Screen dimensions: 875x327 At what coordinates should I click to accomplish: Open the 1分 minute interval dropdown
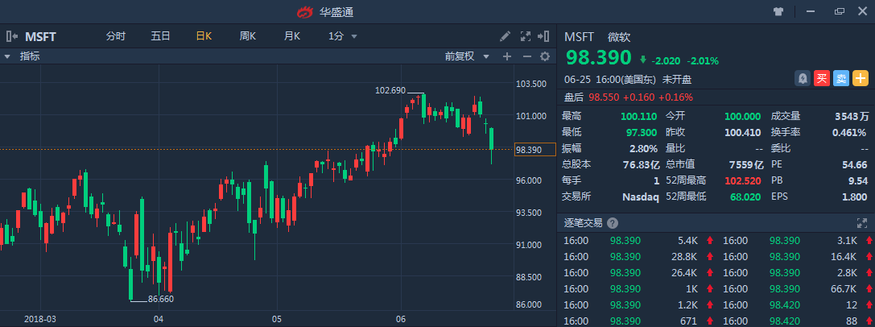(x=354, y=37)
